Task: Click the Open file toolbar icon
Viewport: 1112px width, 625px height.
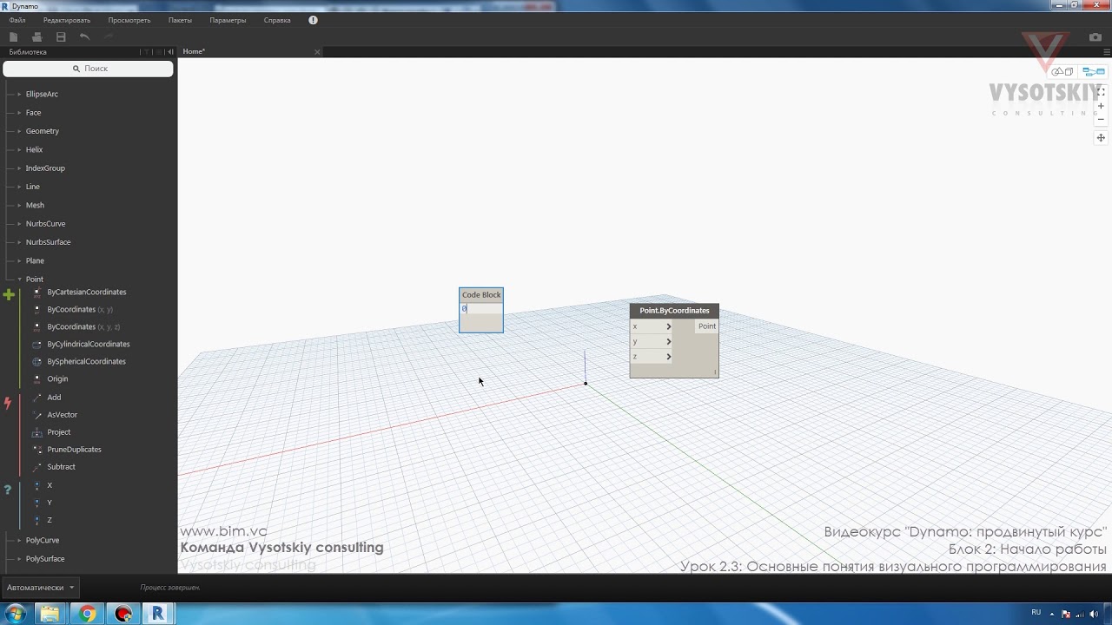Action: coord(36,36)
